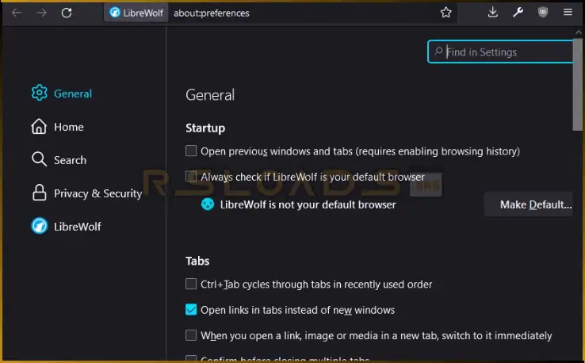Click the Make Default button
The height and width of the screenshot is (363, 585).
point(529,204)
